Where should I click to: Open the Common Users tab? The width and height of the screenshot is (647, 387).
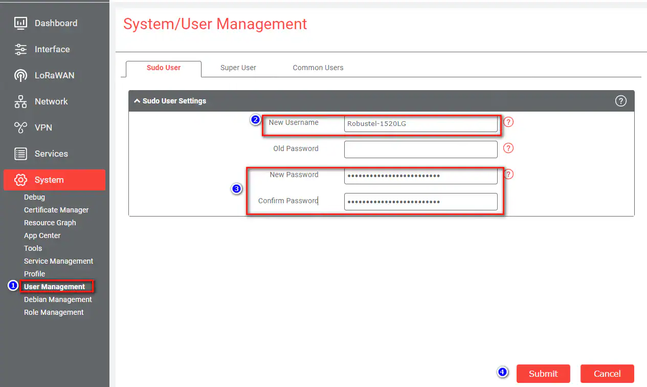(318, 67)
